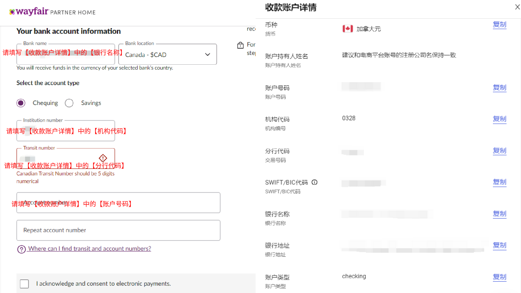521x293 pixels.
Task: Click the Canada flag icon beside 加拿大元
Action: coord(348,28)
